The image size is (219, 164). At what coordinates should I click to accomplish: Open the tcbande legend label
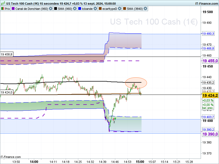tap(87, 9)
